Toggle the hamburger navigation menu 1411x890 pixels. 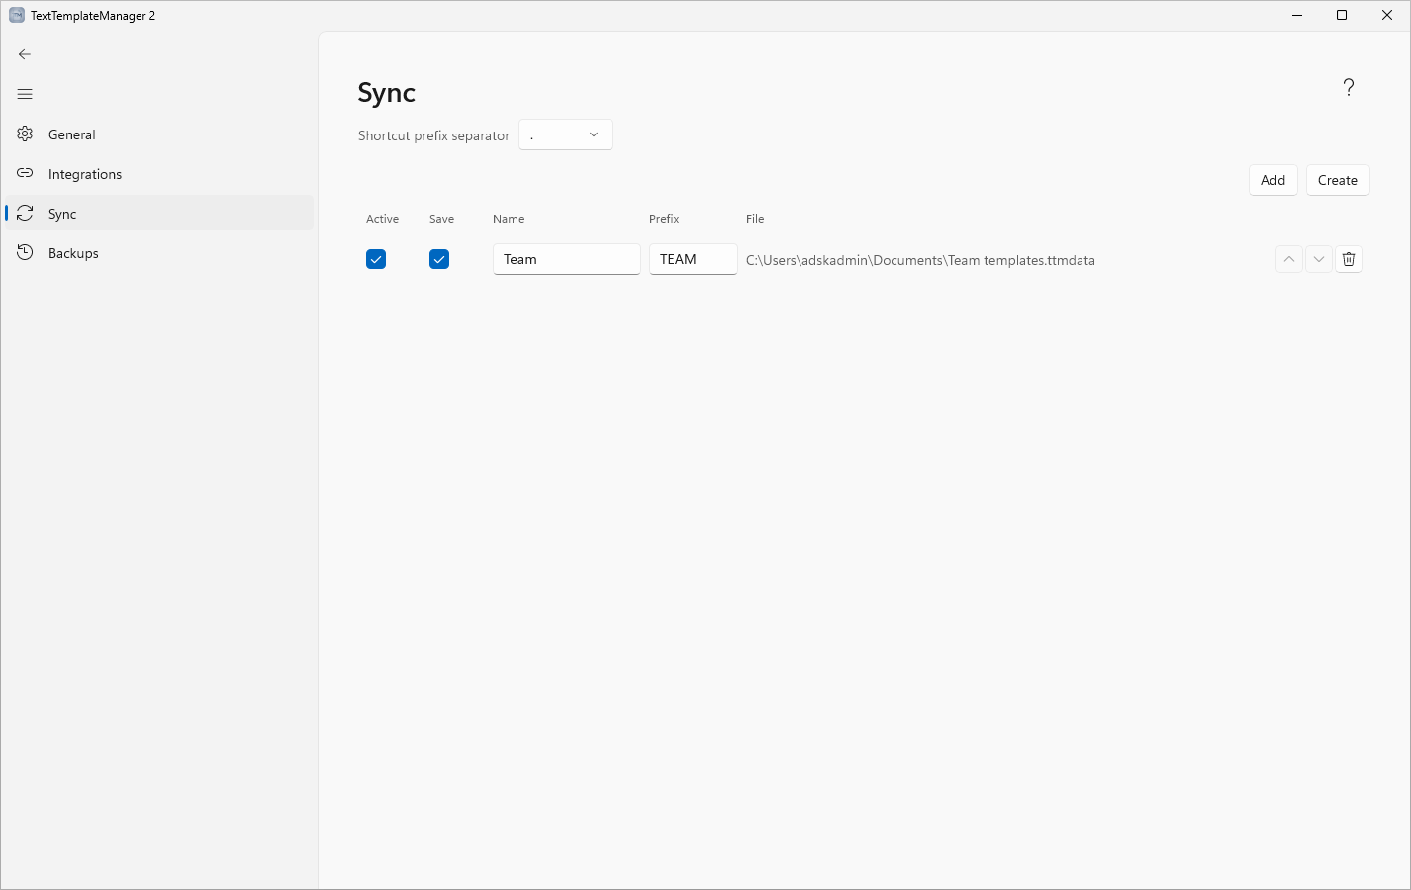pyautogui.click(x=25, y=94)
